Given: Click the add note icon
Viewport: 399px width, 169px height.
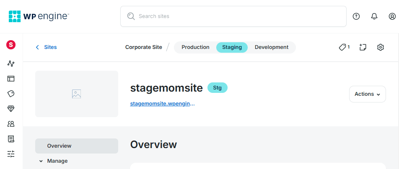Looking at the screenshot, I should tap(363, 47).
